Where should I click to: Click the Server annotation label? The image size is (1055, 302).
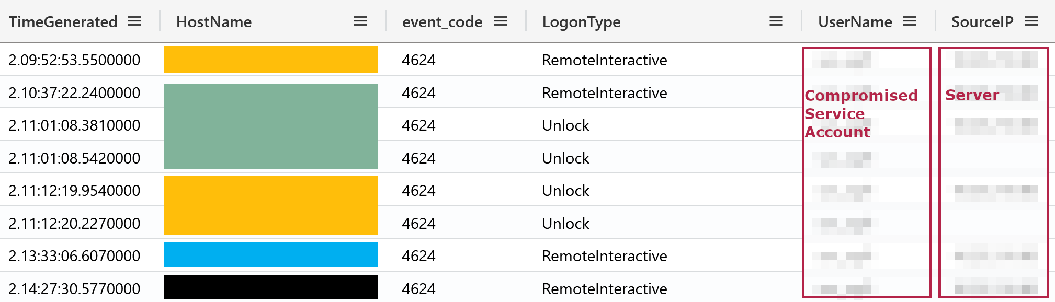[x=972, y=95]
